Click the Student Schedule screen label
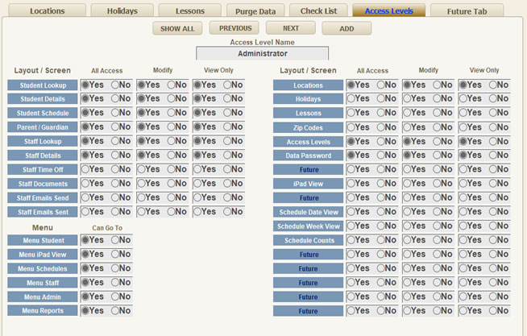527x336 pixels. pos(43,113)
